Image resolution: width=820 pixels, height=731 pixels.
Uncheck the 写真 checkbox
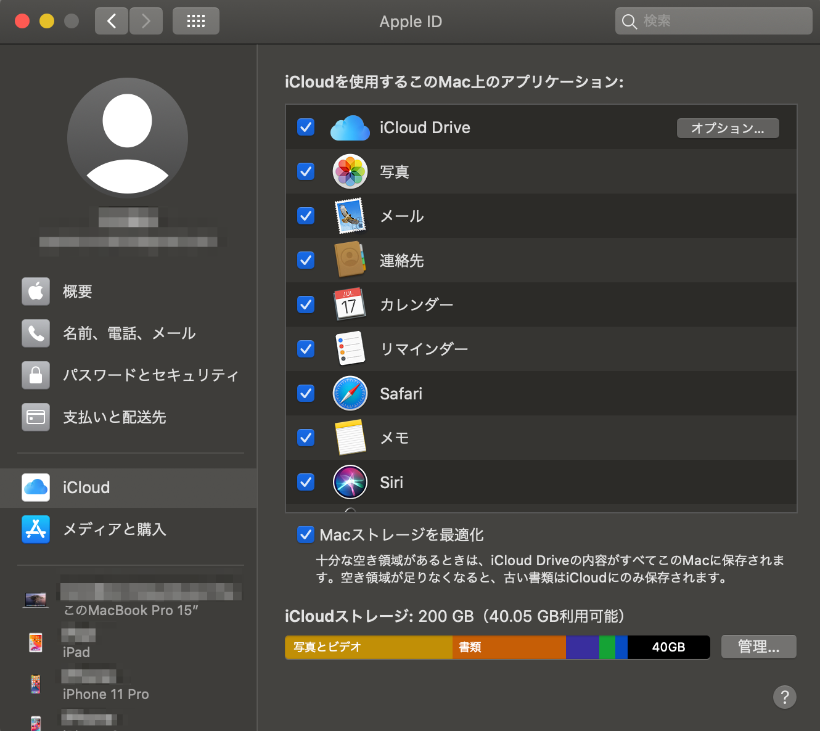click(306, 171)
